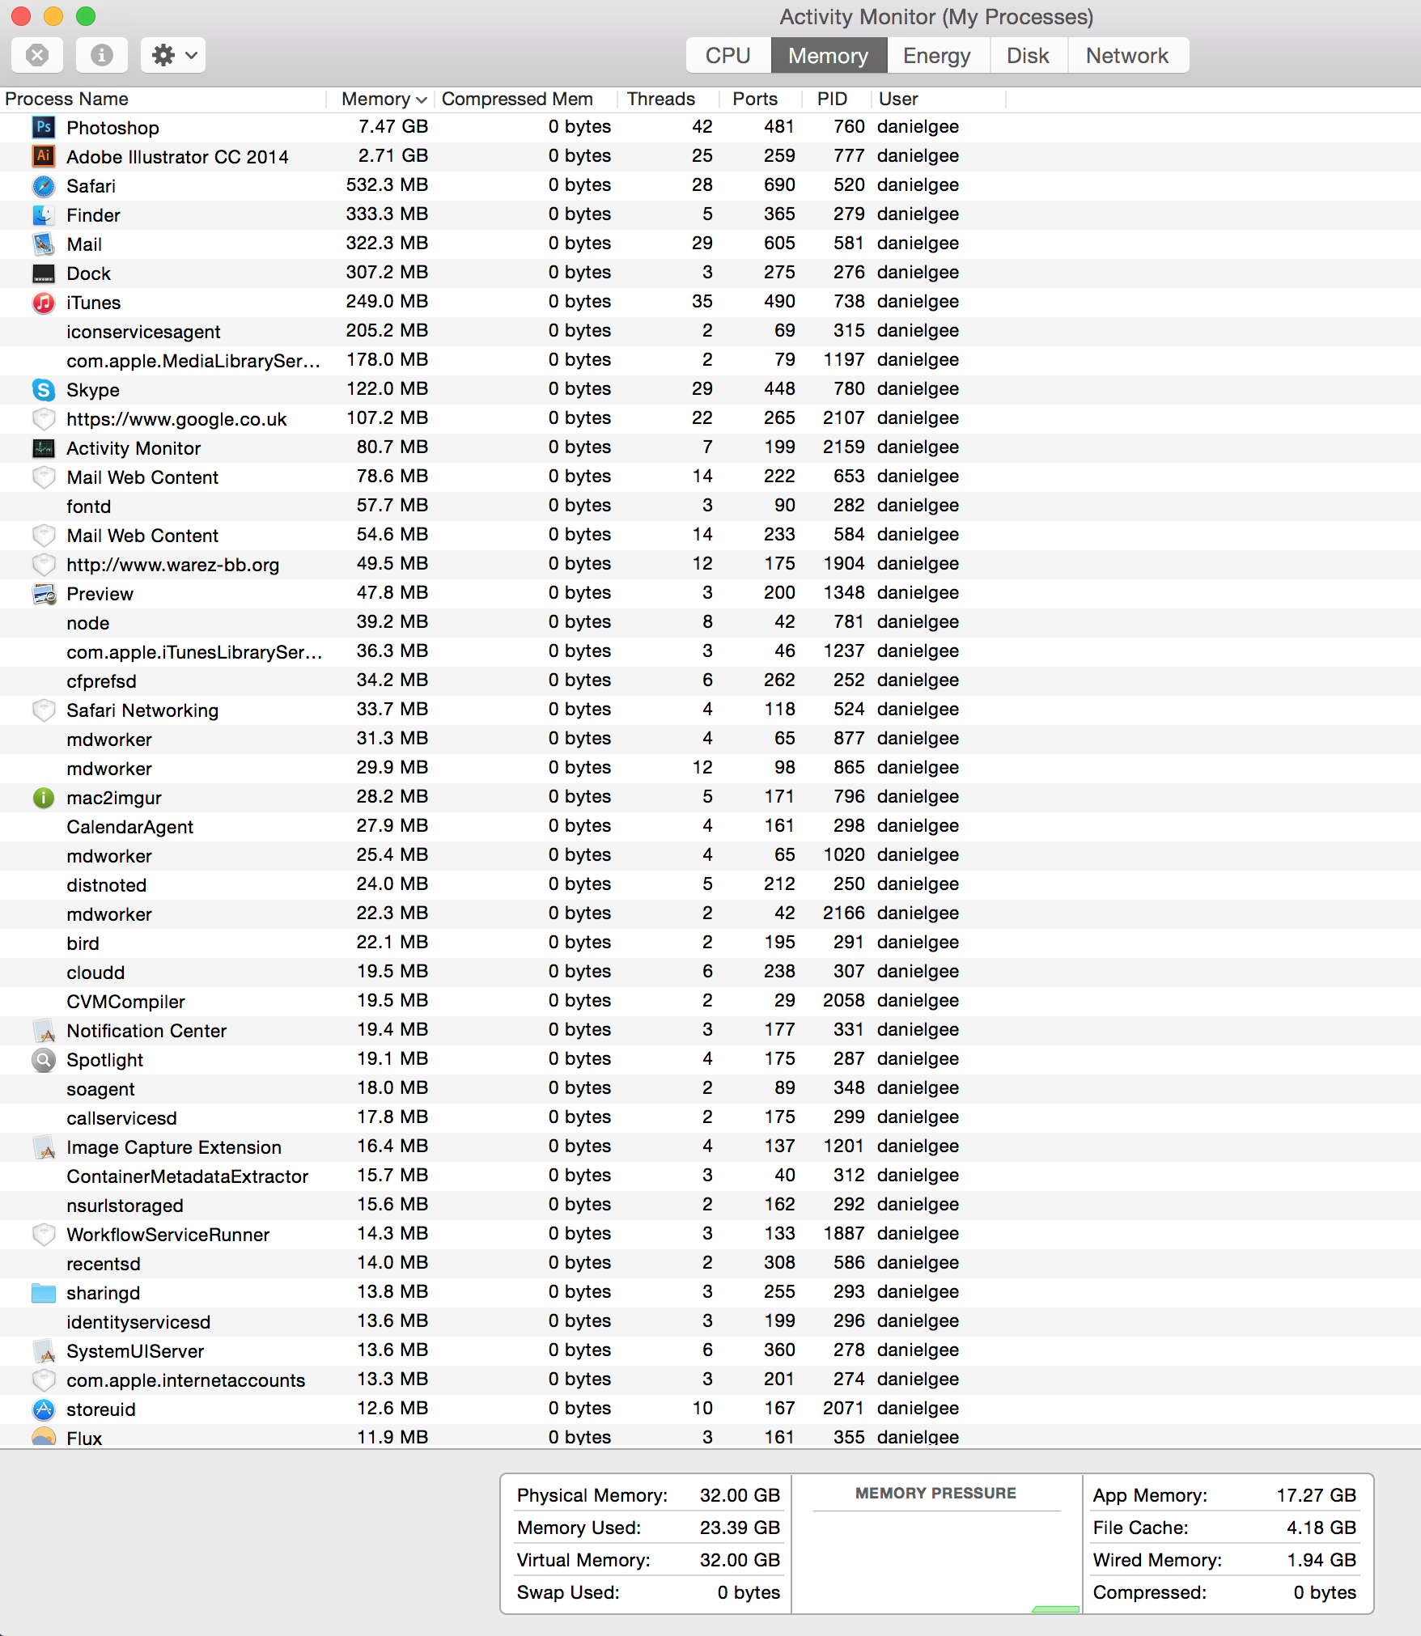This screenshot has width=1421, height=1636.
Task: Sort by Ports column header
Action: click(761, 99)
